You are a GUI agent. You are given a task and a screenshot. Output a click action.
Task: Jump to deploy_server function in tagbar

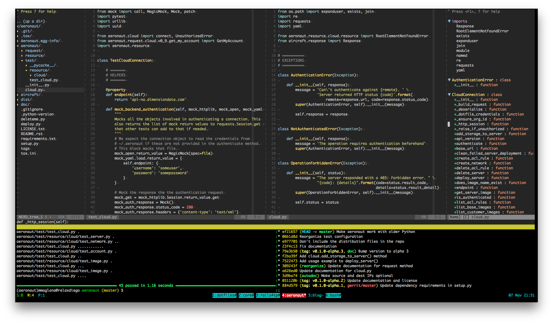coord(470,178)
